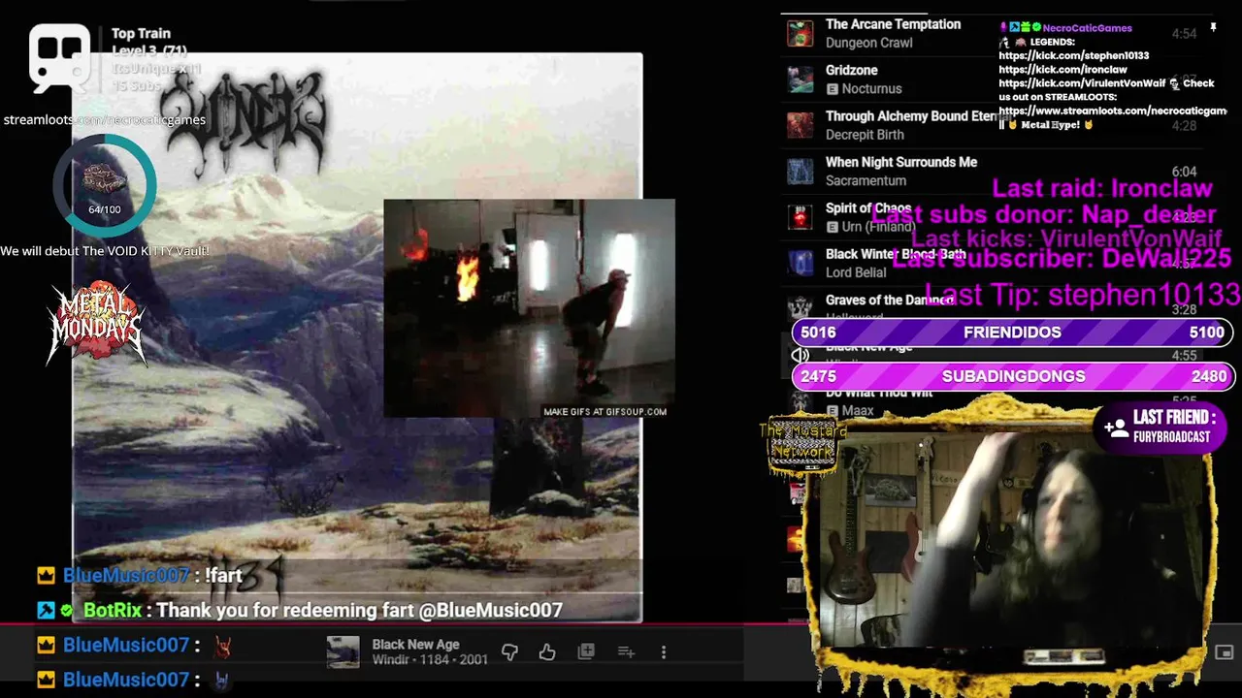Click the dislike thumbs-down icon in player bar
Viewport: 1242px width, 698px height.
509,652
